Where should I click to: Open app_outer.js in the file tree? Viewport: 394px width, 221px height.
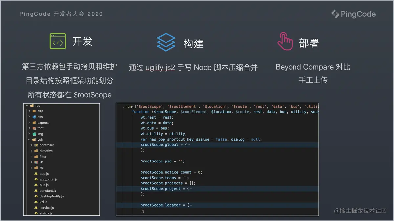(49, 179)
